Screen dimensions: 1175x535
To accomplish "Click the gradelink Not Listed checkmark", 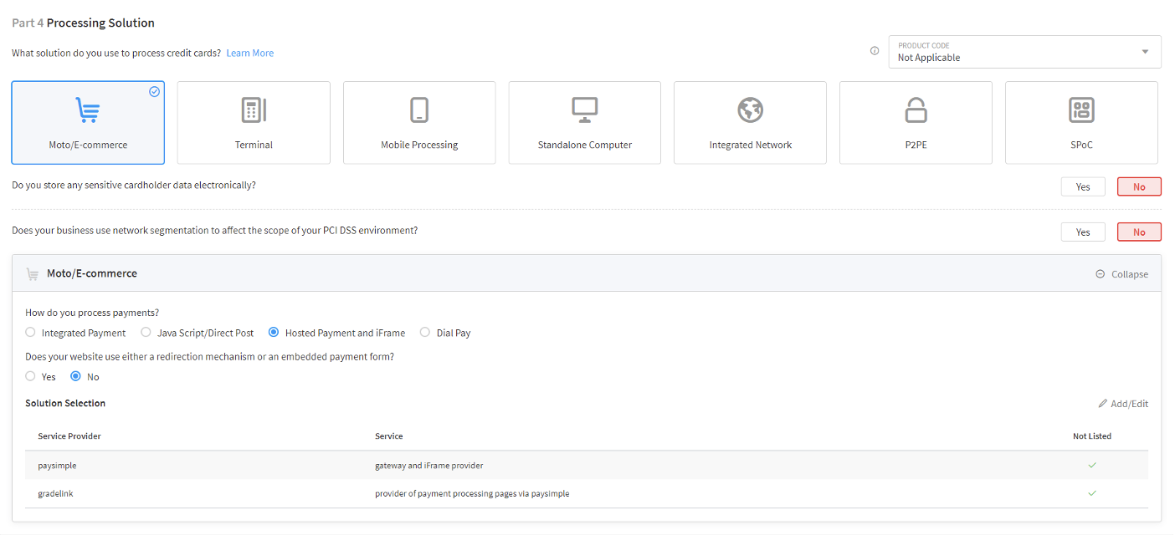I will click(1091, 493).
